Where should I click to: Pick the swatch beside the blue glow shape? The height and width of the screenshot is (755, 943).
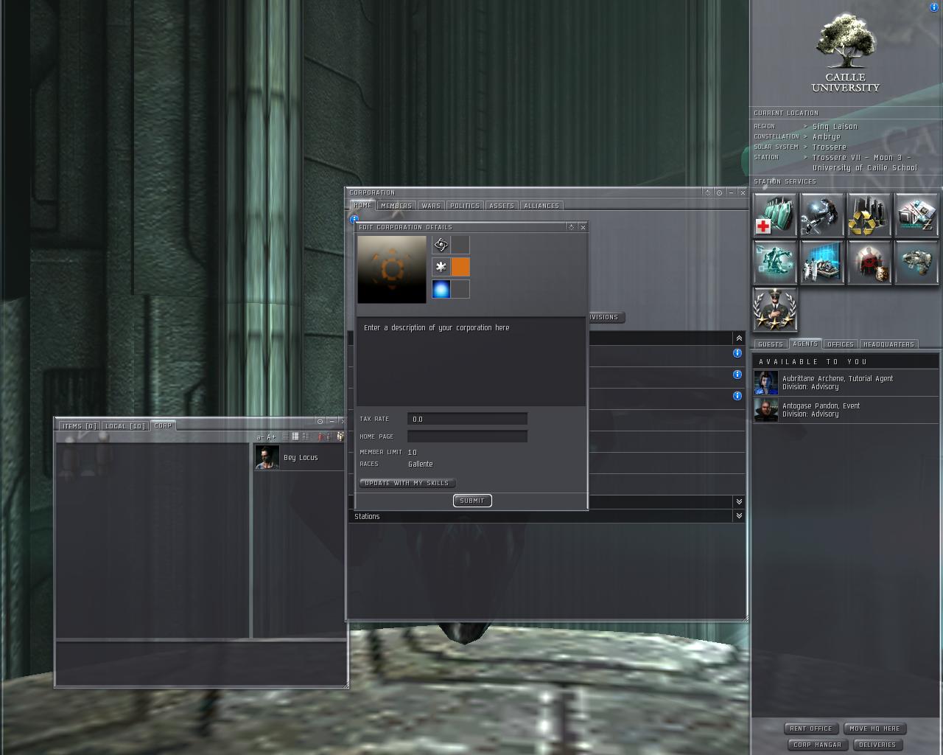tap(460, 289)
